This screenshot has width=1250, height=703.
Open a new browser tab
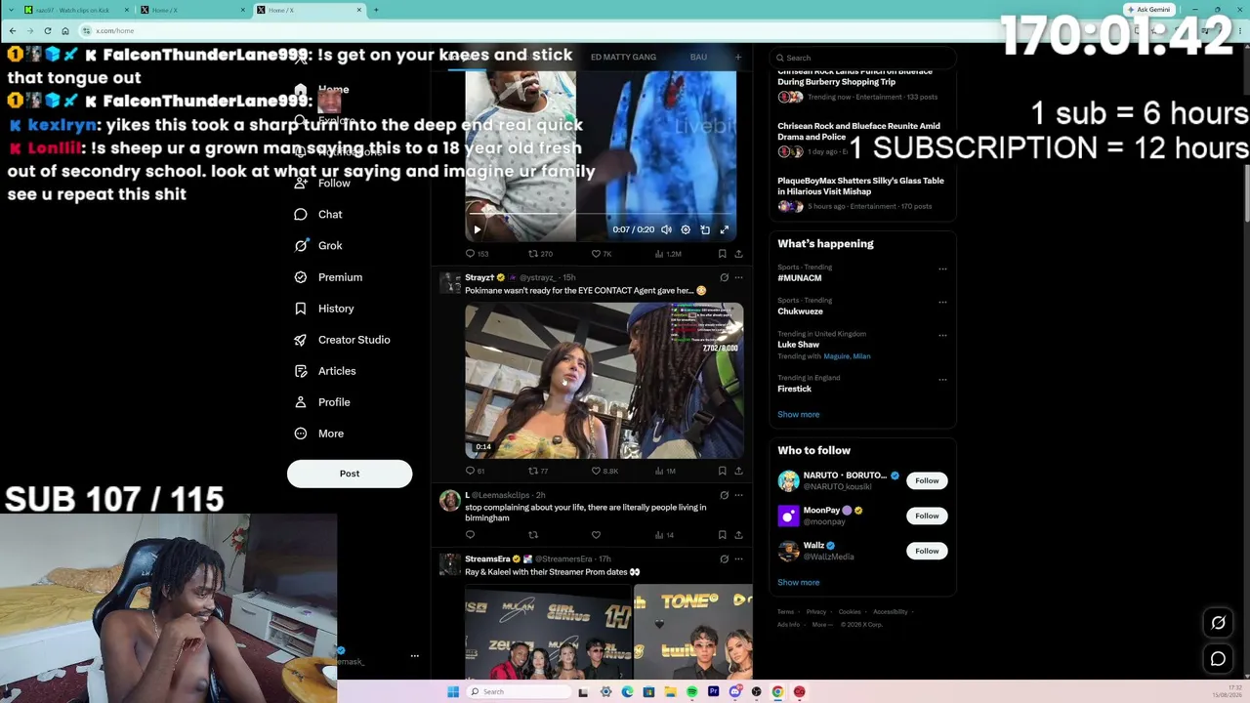click(x=376, y=10)
